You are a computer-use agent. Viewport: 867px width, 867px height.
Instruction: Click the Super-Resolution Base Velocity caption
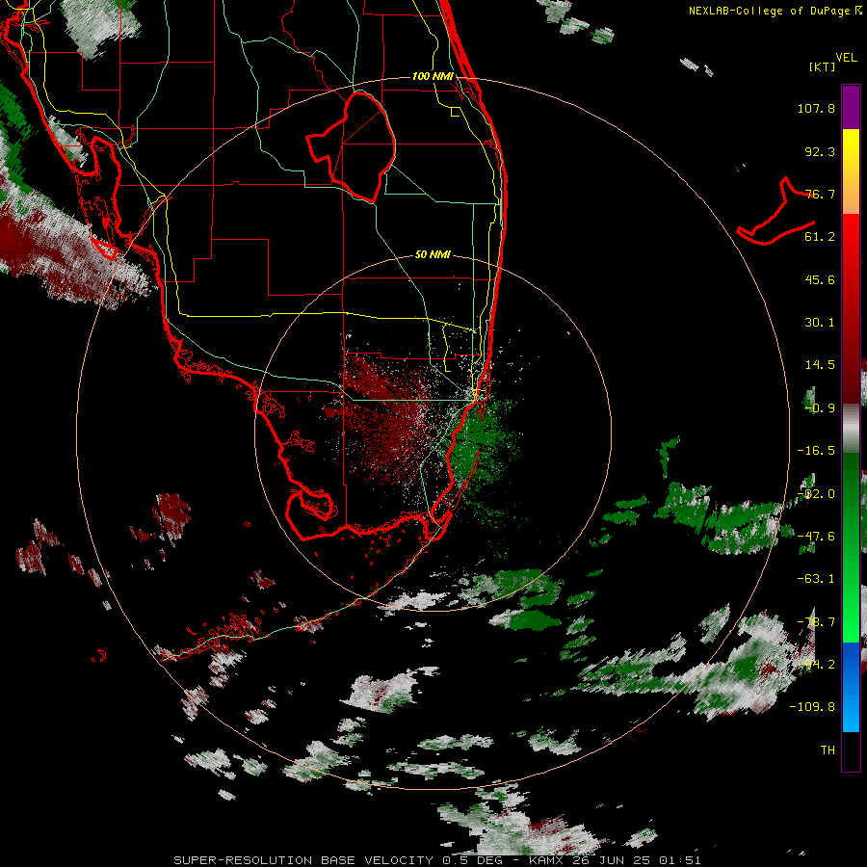click(436, 860)
